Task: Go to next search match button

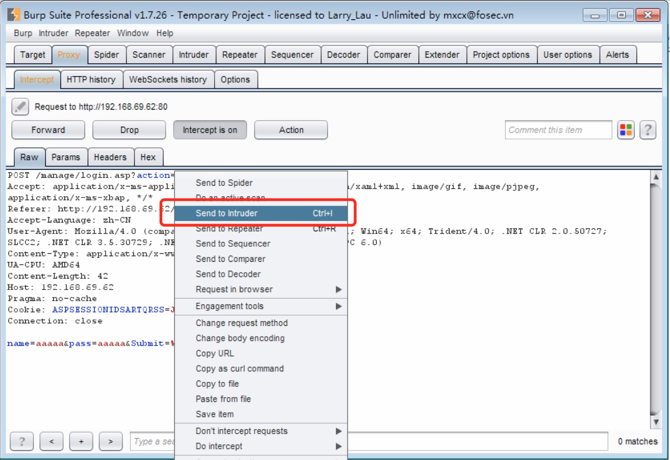Action: [111, 441]
